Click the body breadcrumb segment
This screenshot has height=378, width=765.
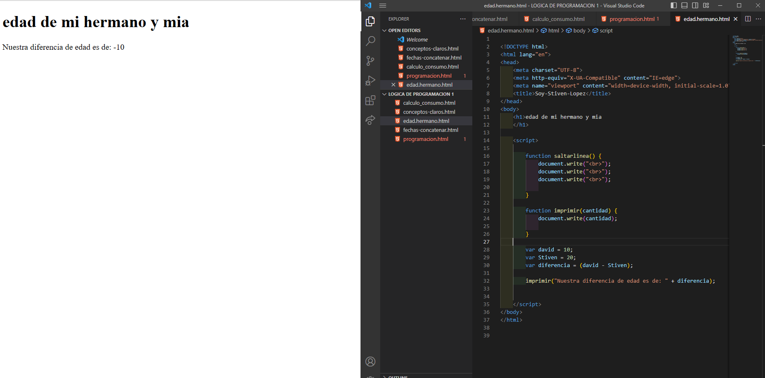(x=576, y=30)
